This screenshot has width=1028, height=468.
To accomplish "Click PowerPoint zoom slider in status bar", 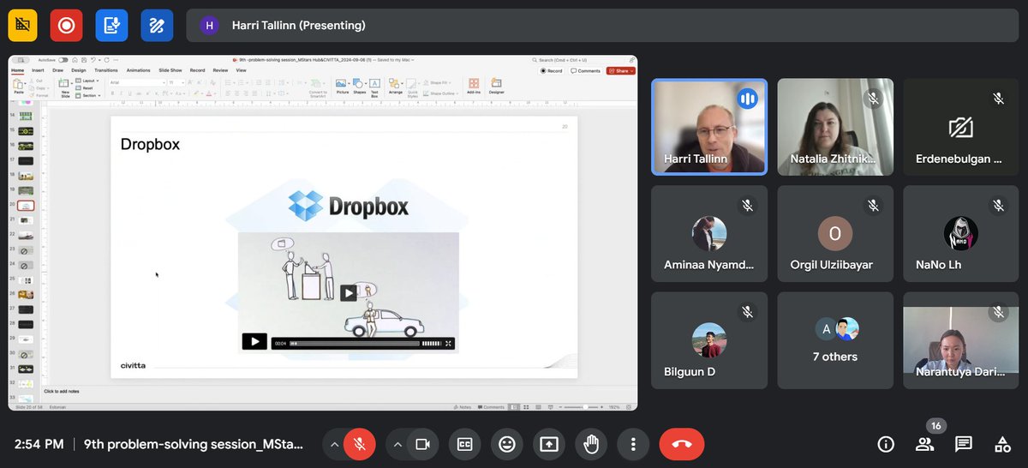I will coord(583,406).
